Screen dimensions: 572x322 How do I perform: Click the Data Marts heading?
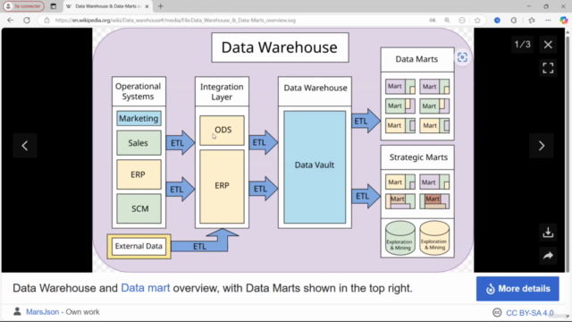pyautogui.click(x=417, y=59)
